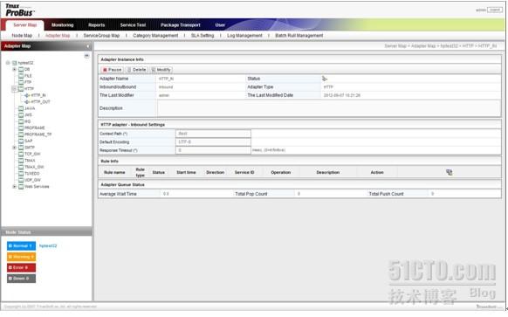Click the Normal node status button

(x=21, y=246)
